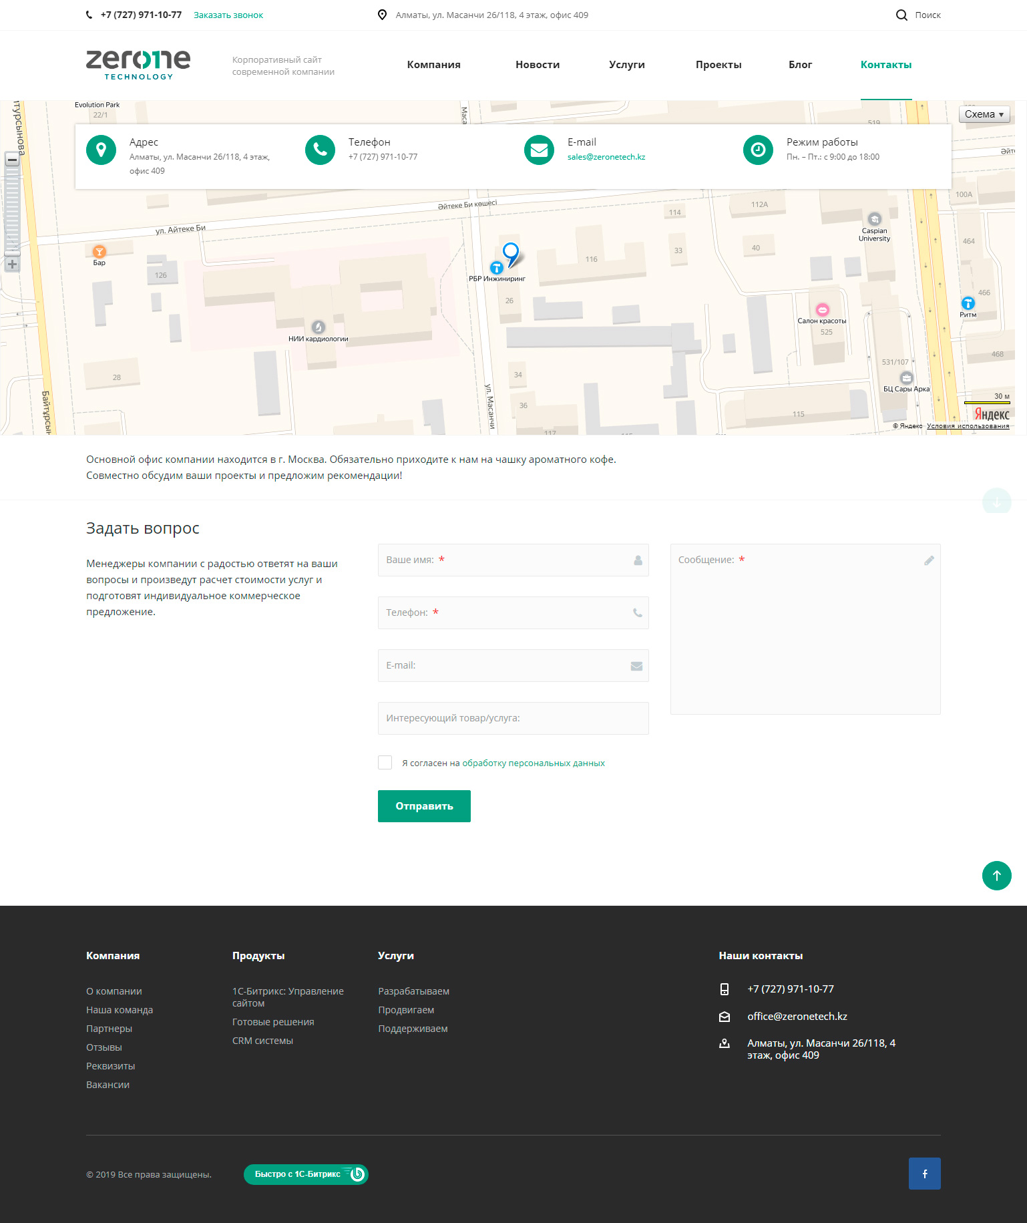Open Условия использования map link
The height and width of the screenshot is (1223, 1027).
(x=968, y=426)
